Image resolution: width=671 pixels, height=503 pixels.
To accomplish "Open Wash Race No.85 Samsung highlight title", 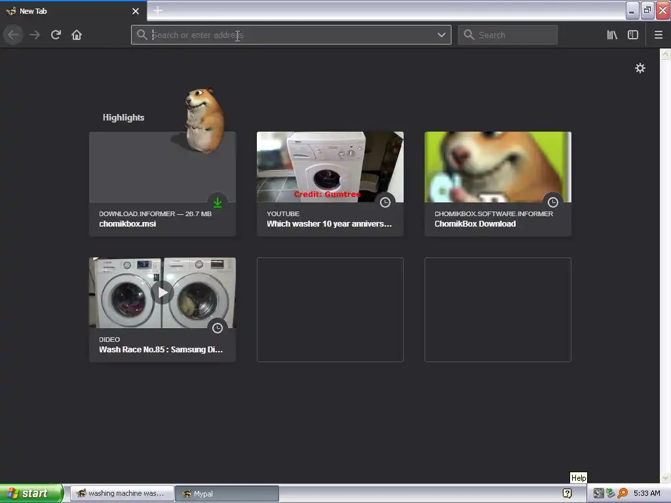I will point(161,350).
